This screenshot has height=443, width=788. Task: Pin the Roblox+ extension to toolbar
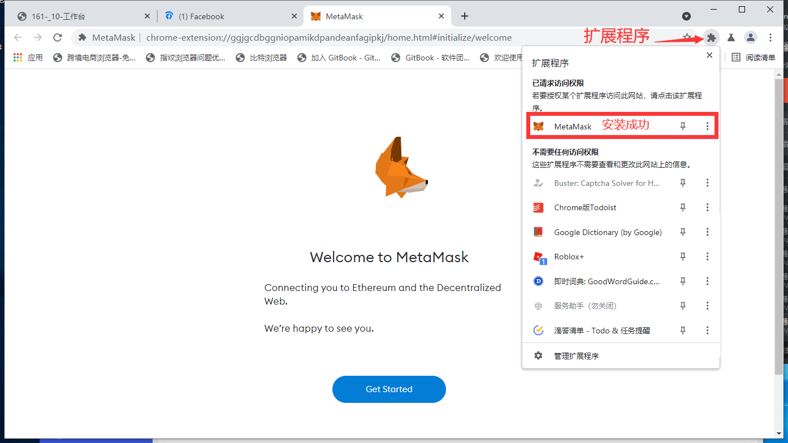coord(683,257)
